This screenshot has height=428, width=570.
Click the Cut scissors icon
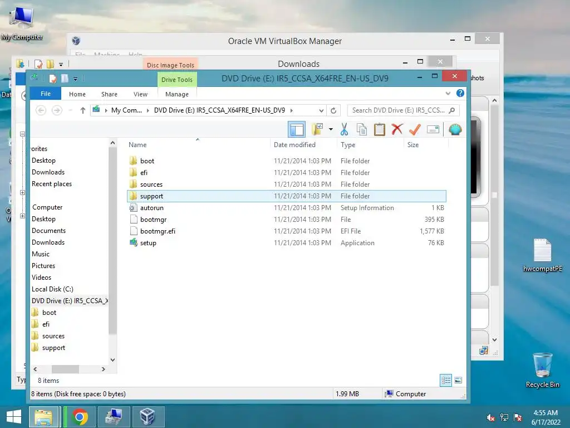click(x=344, y=129)
